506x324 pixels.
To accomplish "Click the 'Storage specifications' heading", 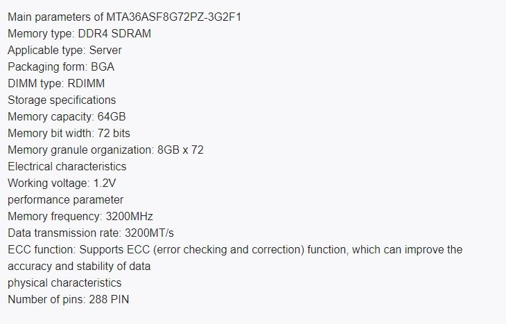I will click(x=62, y=100).
